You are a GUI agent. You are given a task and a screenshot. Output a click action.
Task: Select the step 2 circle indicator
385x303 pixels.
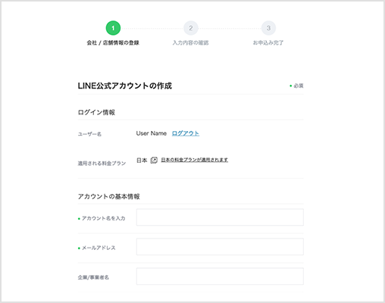click(191, 28)
